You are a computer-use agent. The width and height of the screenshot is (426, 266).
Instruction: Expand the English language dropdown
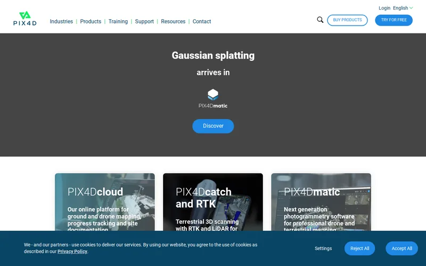[x=403, y=8]
